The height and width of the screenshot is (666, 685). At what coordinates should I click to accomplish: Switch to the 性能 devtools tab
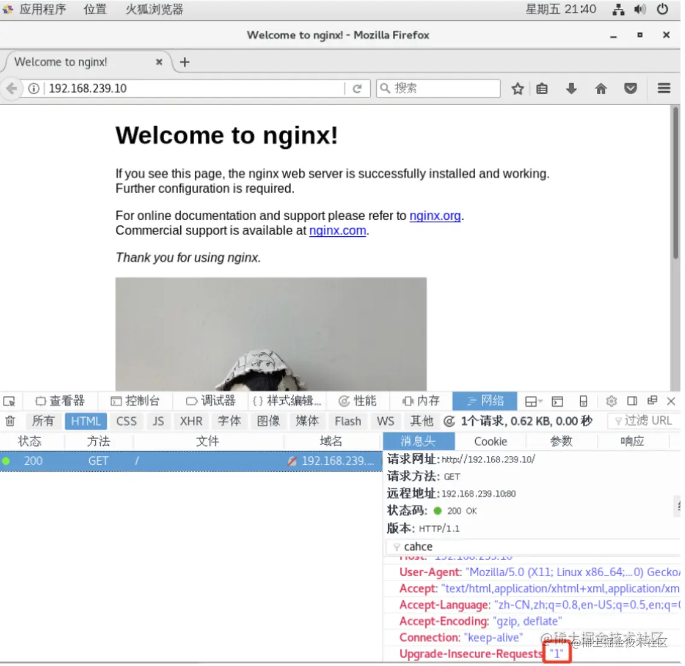(358, 400)
